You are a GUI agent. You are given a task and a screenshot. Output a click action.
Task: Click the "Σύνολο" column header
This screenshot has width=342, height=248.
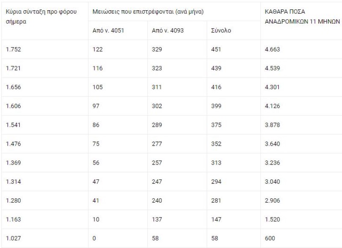221,30
